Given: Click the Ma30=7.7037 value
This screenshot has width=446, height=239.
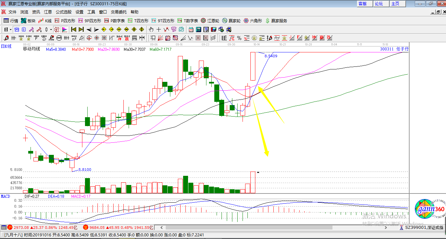Looking at the screenshot, I should (134, 49).
